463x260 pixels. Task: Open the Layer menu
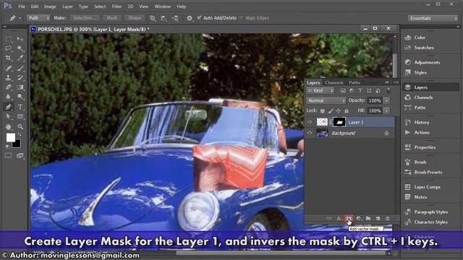(x=67, y=6)
